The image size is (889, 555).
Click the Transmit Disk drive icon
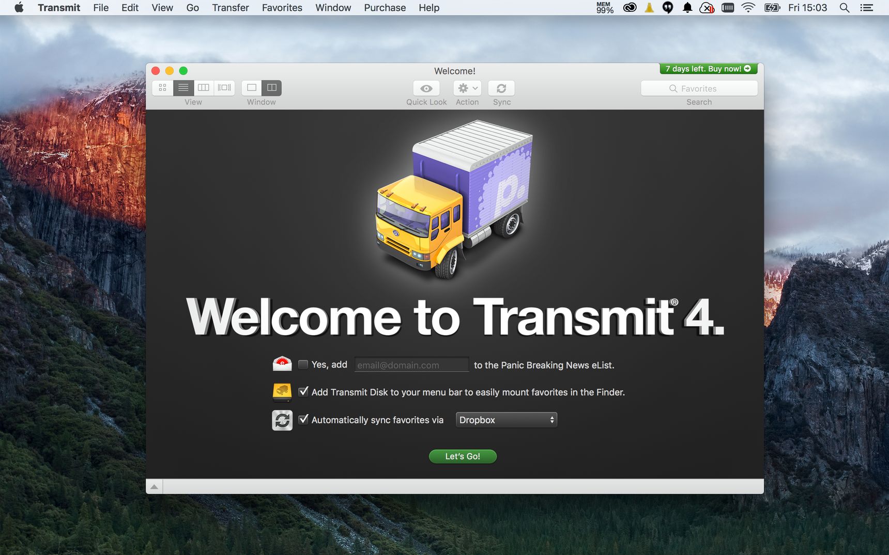coord(282,392)
